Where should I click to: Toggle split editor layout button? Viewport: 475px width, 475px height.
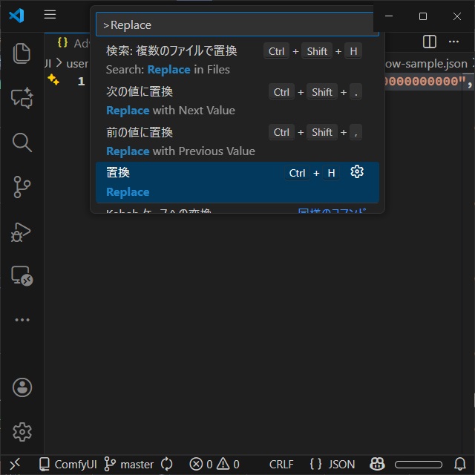click(x=429, y=42)
